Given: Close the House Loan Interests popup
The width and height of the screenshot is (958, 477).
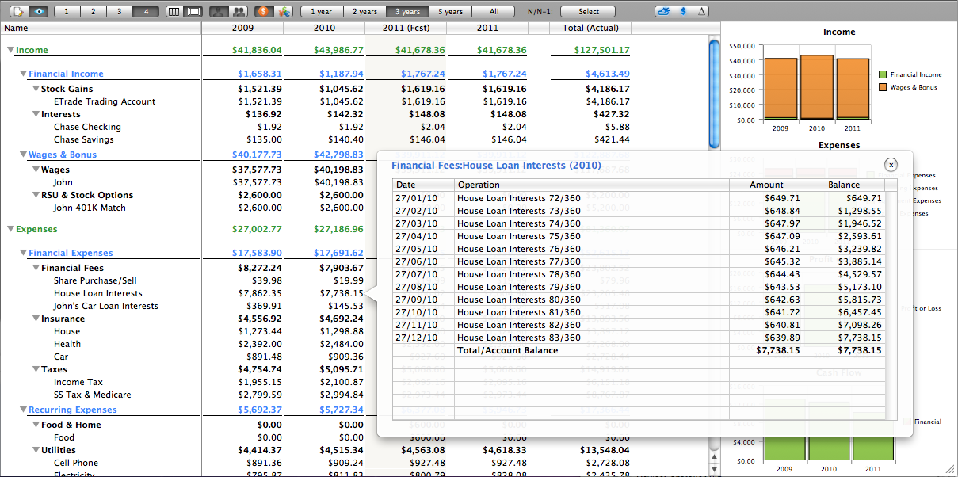Looking at the screenshot, I should pyautogui.click(x=891, y=164).
